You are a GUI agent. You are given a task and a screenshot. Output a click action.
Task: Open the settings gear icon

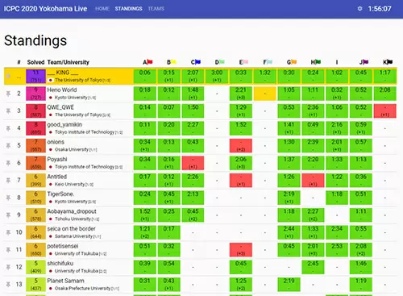(x=359, y=9)
